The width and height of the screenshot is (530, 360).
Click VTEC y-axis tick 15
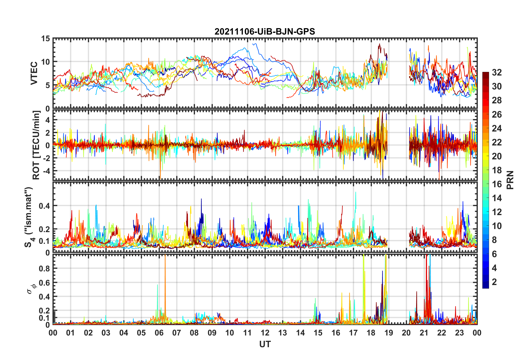coord(45,39)
